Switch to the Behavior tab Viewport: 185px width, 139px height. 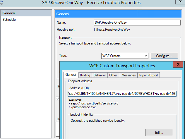click(100, 75)
